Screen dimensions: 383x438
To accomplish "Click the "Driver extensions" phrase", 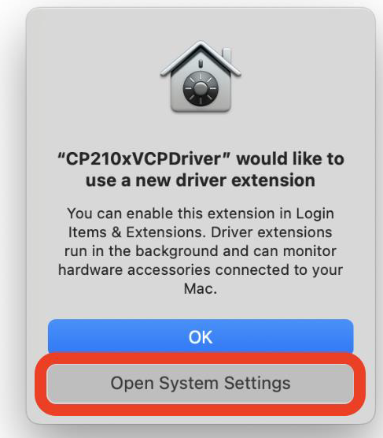I will click(x=271, y=232).
